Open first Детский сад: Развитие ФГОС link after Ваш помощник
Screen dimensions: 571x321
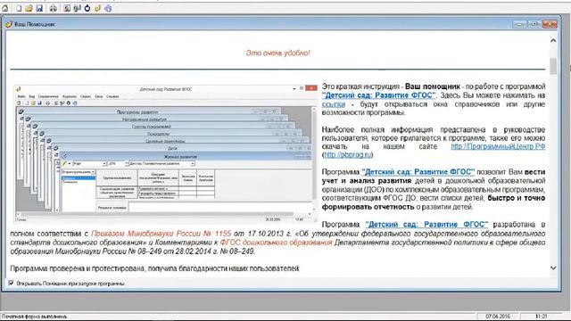click(x=378, y=95)
